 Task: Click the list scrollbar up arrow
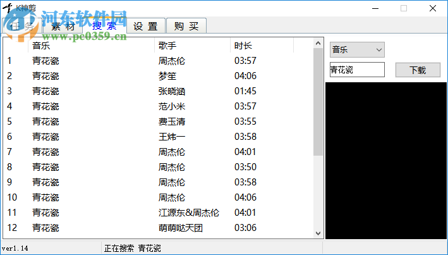point(318,43)
